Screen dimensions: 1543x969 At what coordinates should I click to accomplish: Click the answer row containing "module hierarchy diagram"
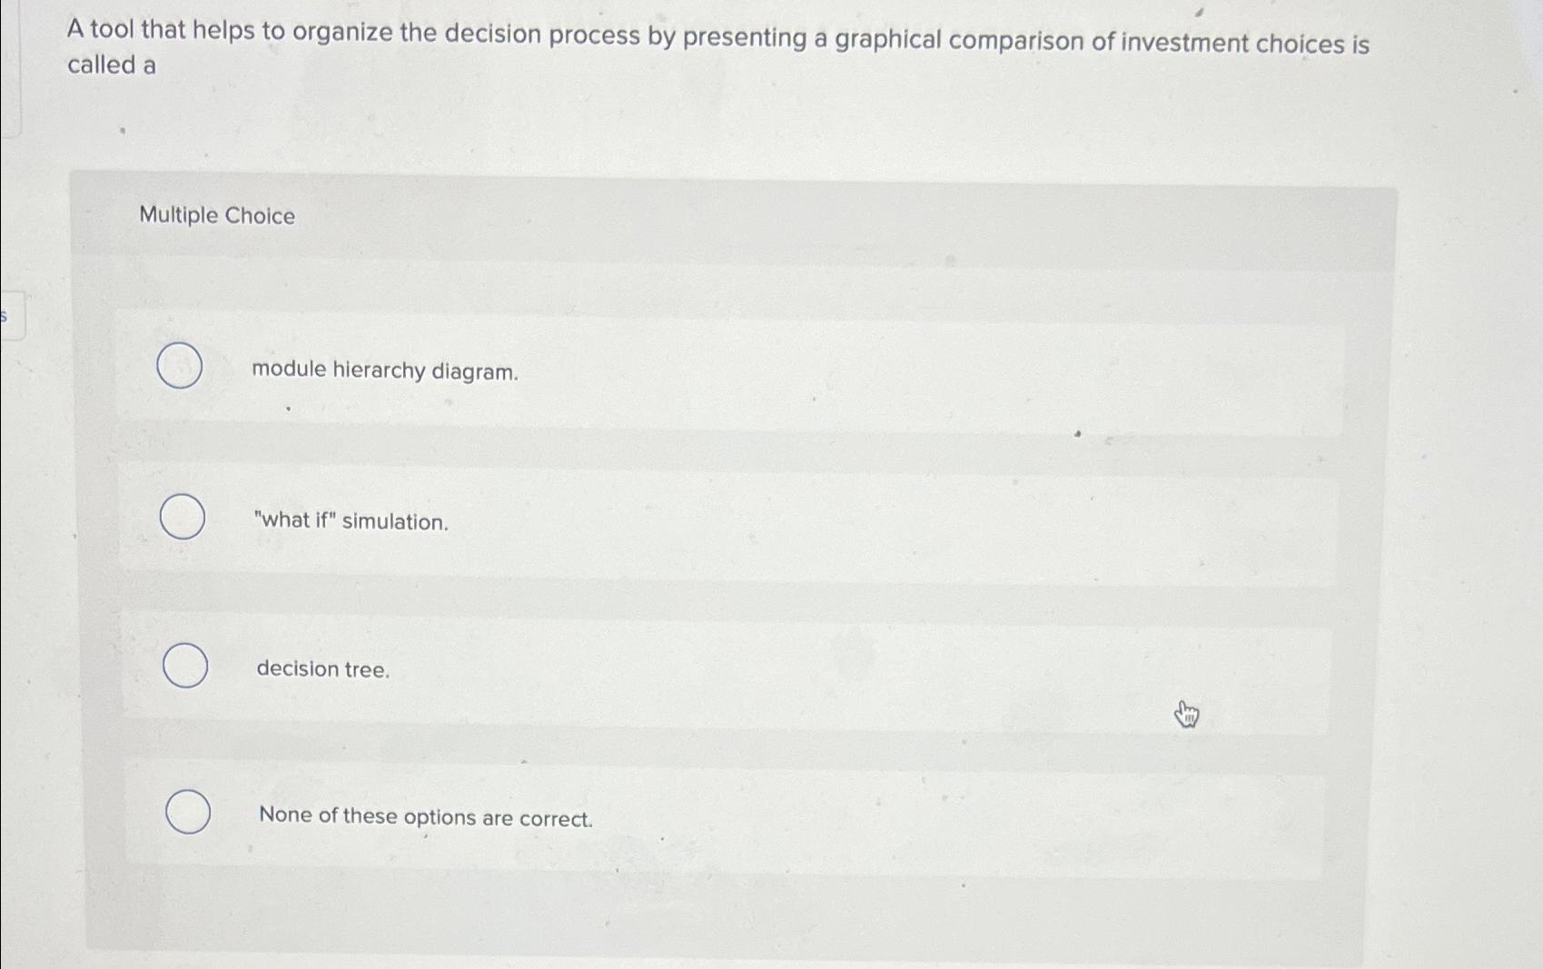point(727,369)
